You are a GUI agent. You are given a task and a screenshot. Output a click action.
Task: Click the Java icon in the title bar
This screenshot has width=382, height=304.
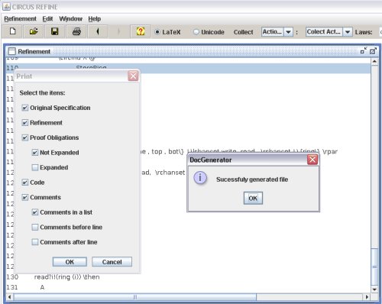pos(6,7)
